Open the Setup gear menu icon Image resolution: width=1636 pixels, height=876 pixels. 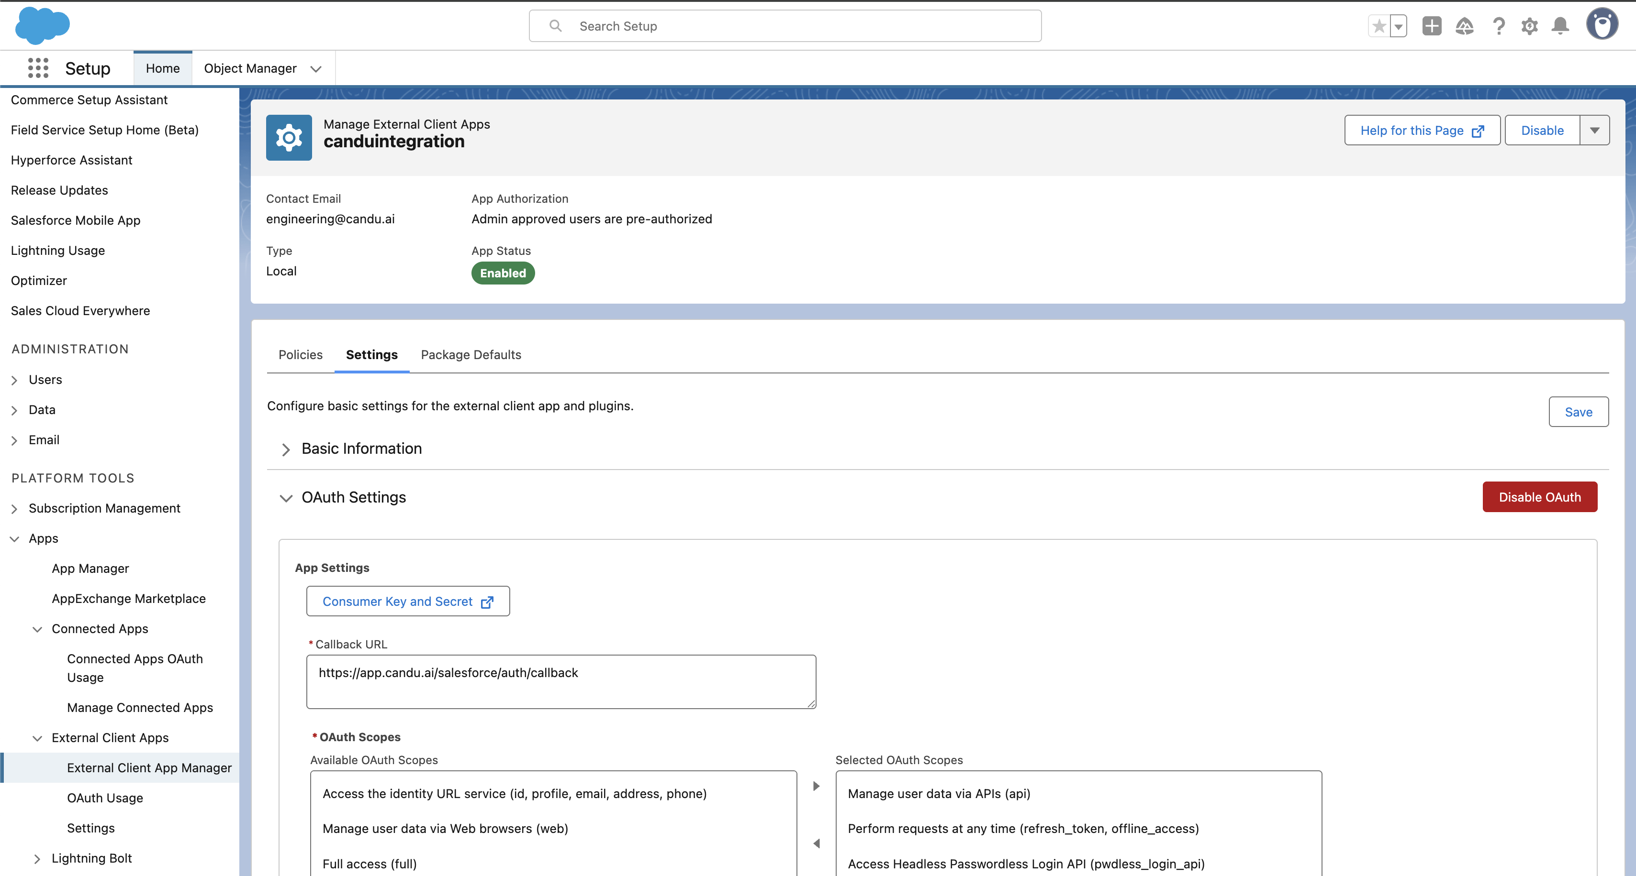1529,26
